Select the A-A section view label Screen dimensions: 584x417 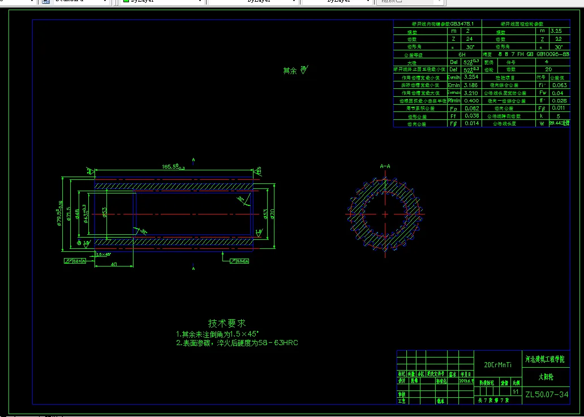coord(385,166)
